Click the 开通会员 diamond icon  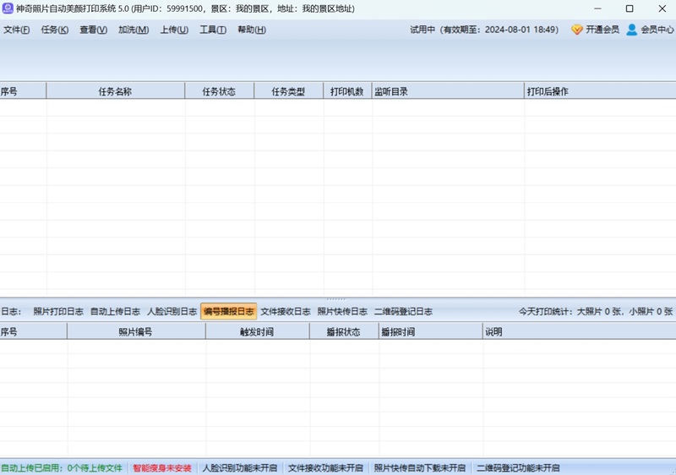click(x=577, y=30)
